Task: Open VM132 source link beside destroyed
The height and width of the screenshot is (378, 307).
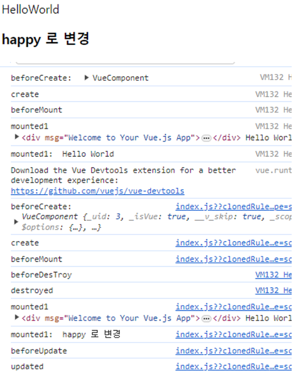Action: (273, 290)
